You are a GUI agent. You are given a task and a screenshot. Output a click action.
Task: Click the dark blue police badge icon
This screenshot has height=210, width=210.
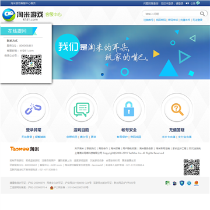pos(175,183)
